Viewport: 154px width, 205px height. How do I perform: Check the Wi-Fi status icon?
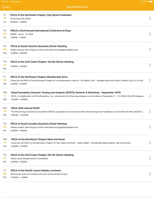(x=142, y=2)
